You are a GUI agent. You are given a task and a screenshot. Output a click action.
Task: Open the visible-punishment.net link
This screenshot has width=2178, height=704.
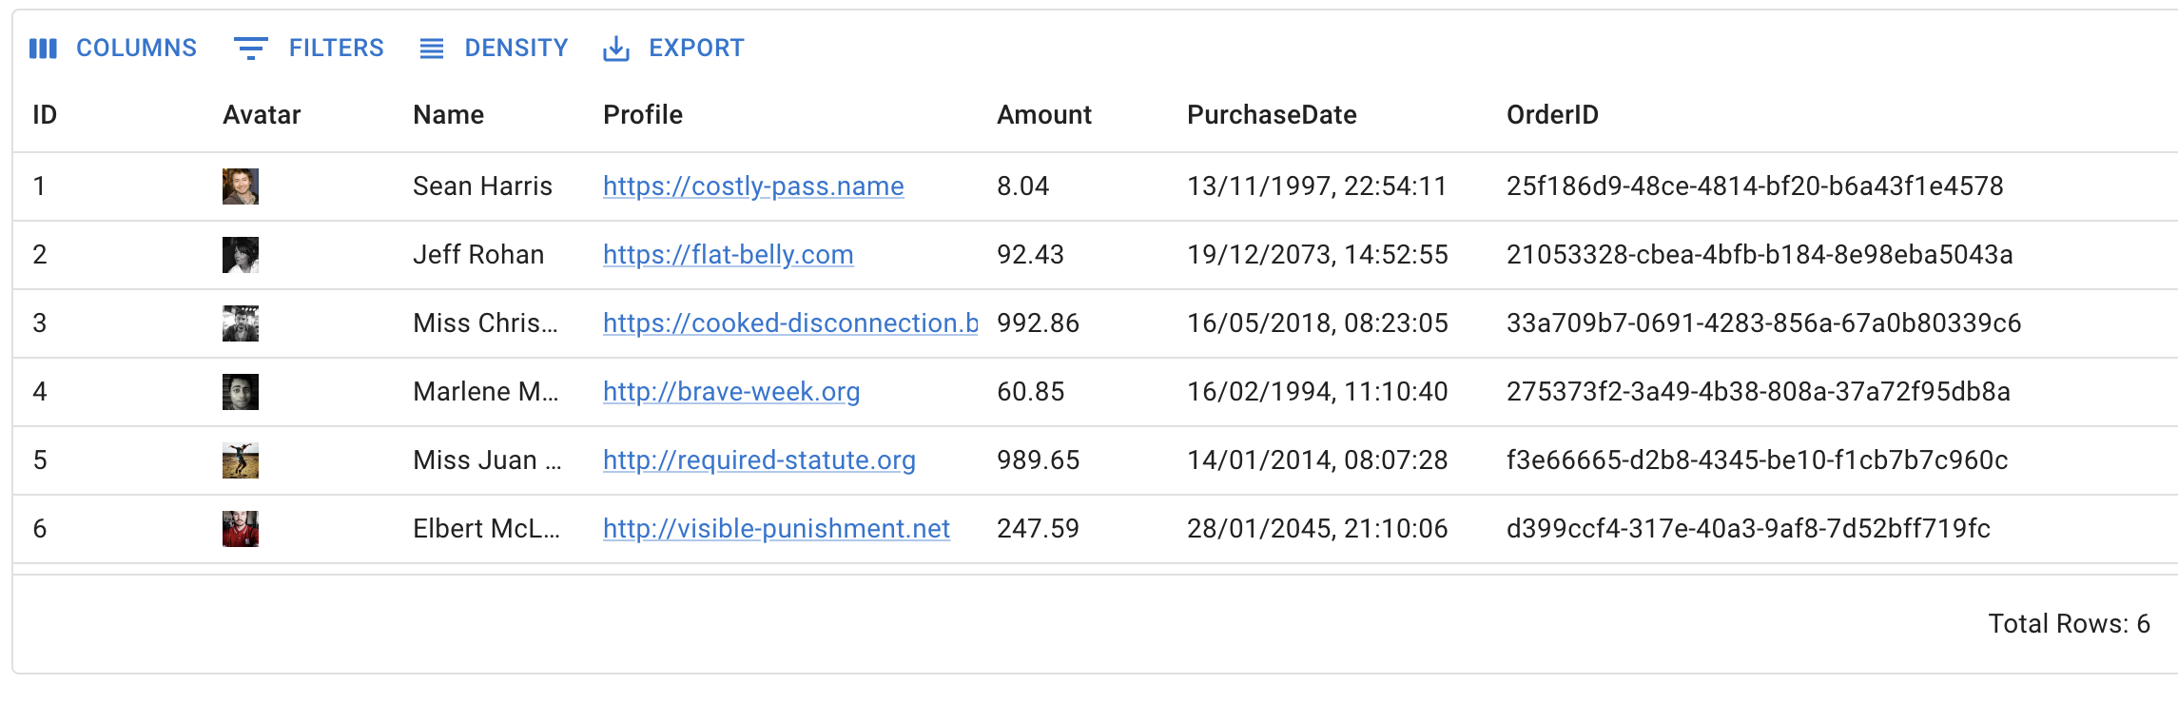coord(776,529)
